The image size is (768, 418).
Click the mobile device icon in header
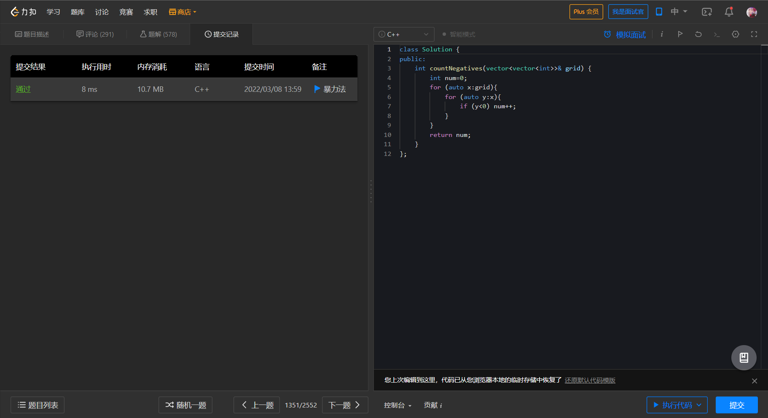click(x=659, y=12)
